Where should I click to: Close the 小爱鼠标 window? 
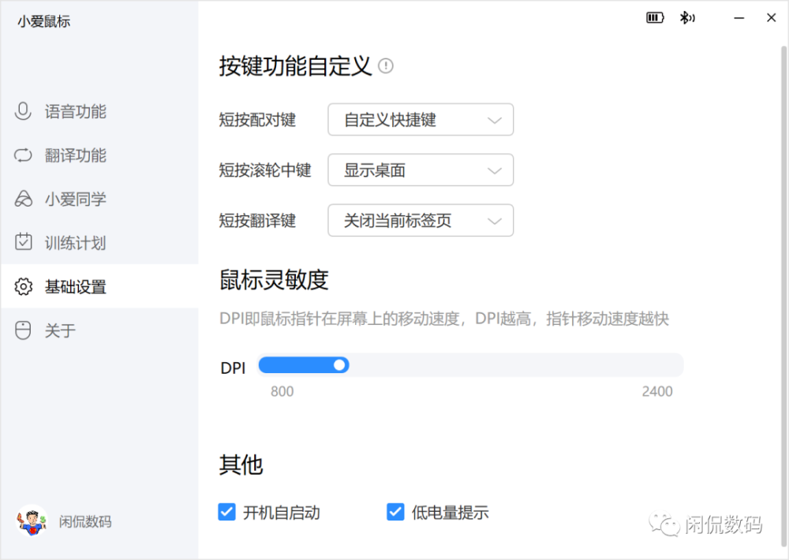(772, 18)
